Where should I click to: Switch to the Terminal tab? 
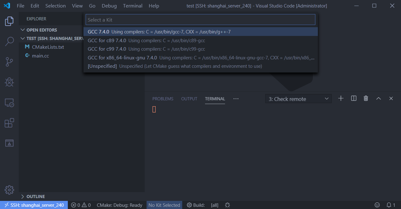pos(215,99)
